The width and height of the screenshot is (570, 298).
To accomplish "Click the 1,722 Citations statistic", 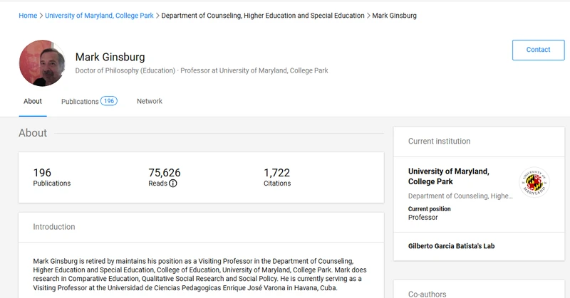I will tap(277, 177).
